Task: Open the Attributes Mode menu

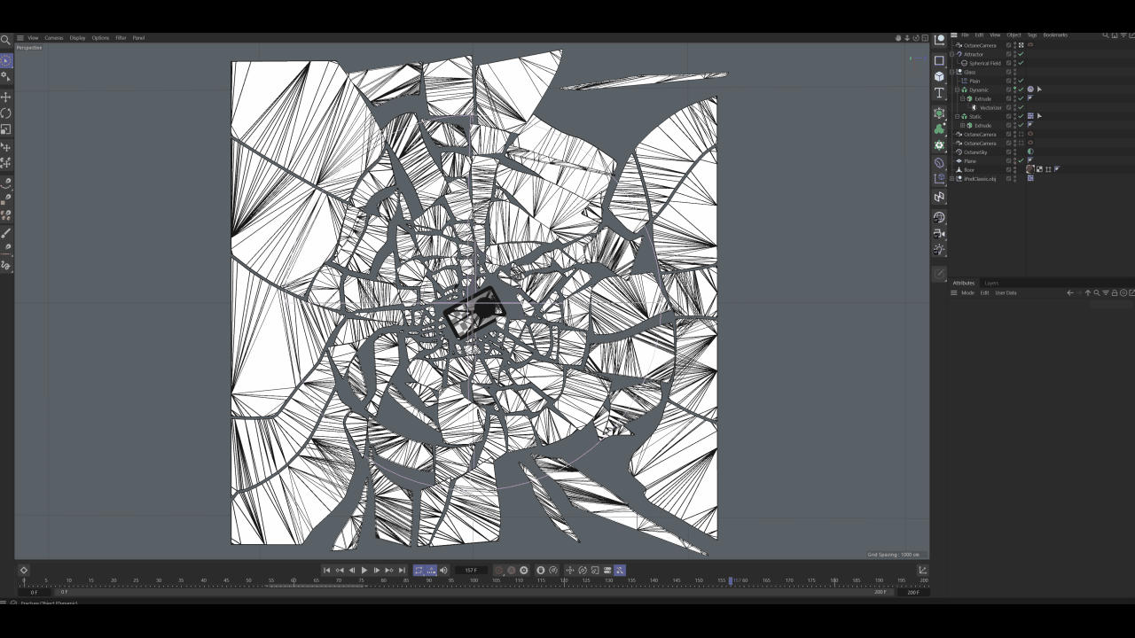Action: point(967,292)
